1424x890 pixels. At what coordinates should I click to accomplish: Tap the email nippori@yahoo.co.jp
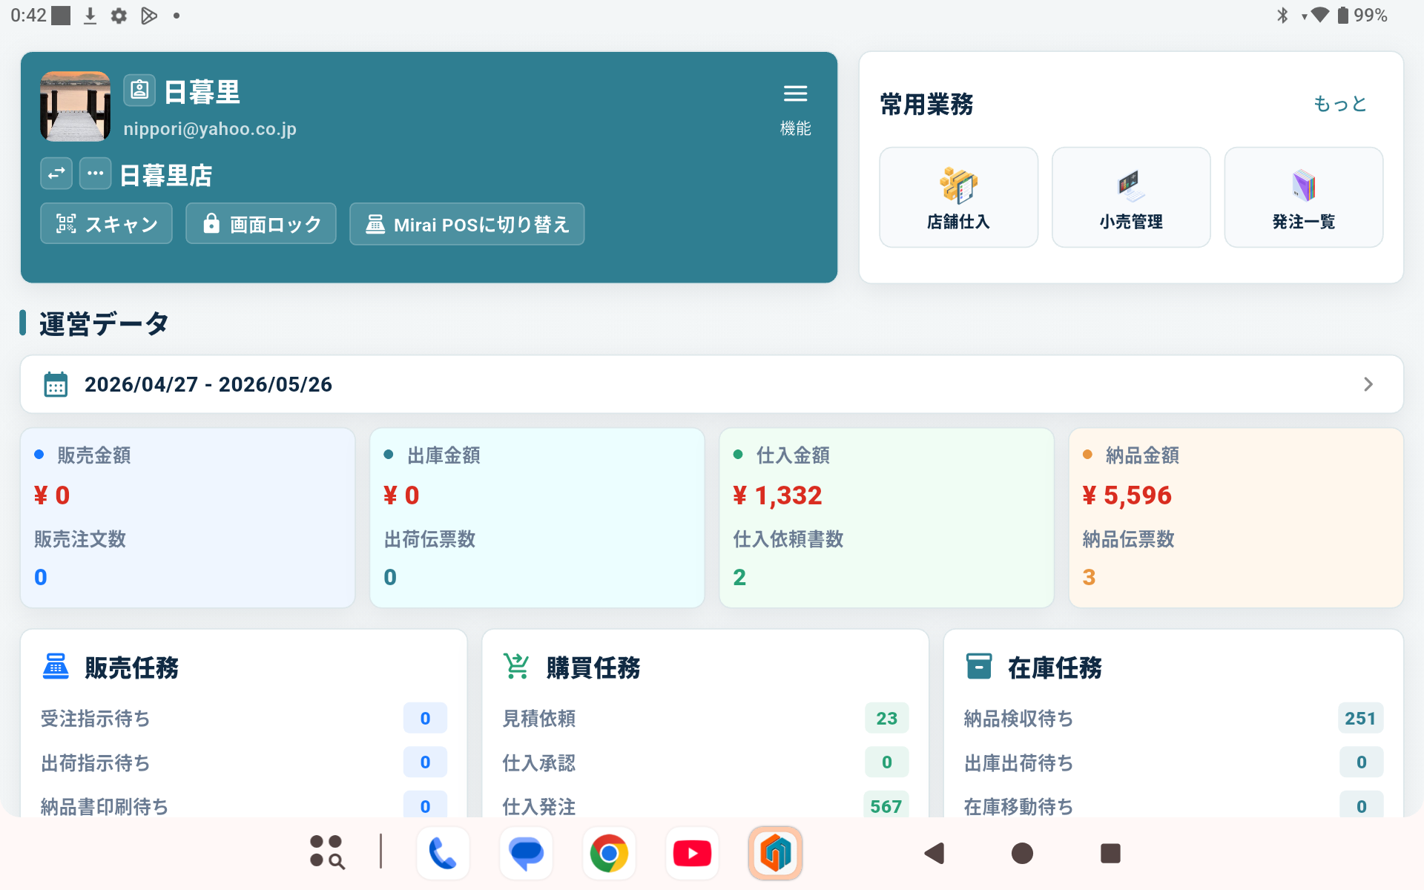point(210,129)
